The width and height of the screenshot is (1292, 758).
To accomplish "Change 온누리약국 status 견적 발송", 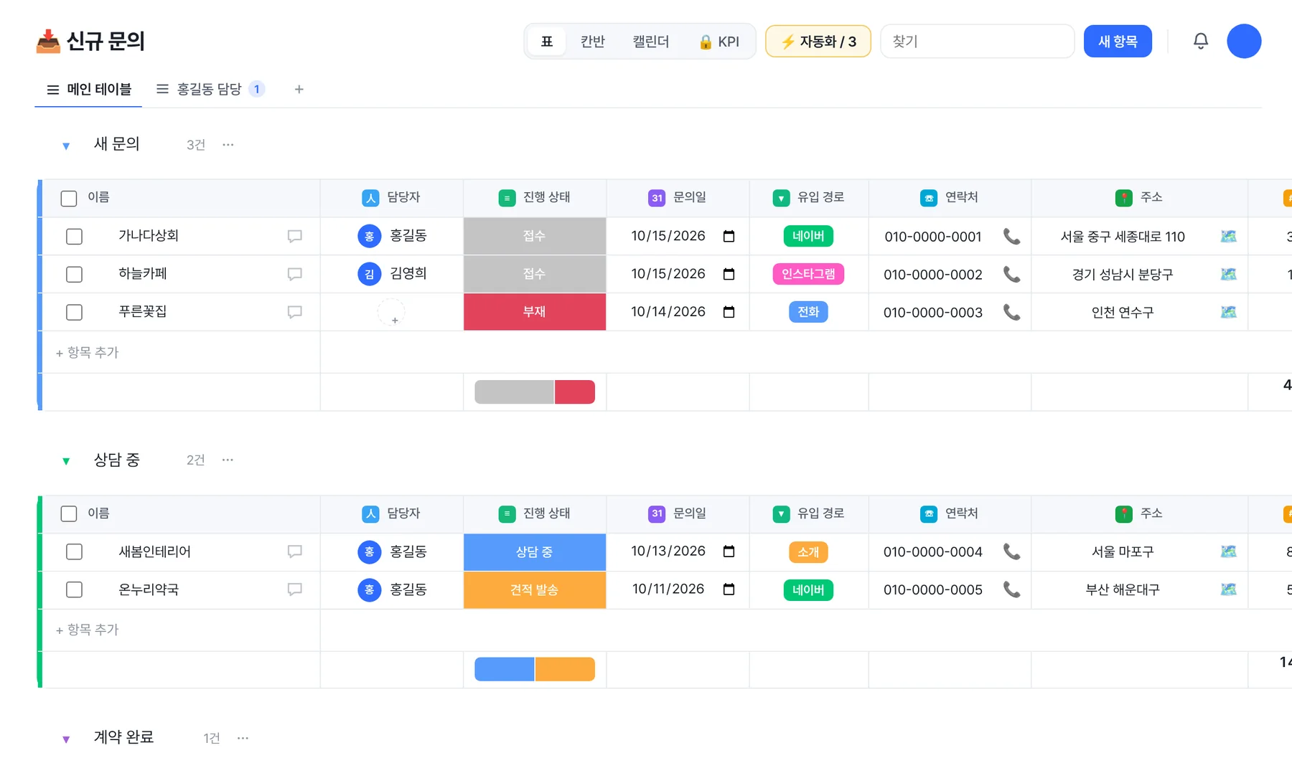I will pyautogui.click(x=535, y=589).
